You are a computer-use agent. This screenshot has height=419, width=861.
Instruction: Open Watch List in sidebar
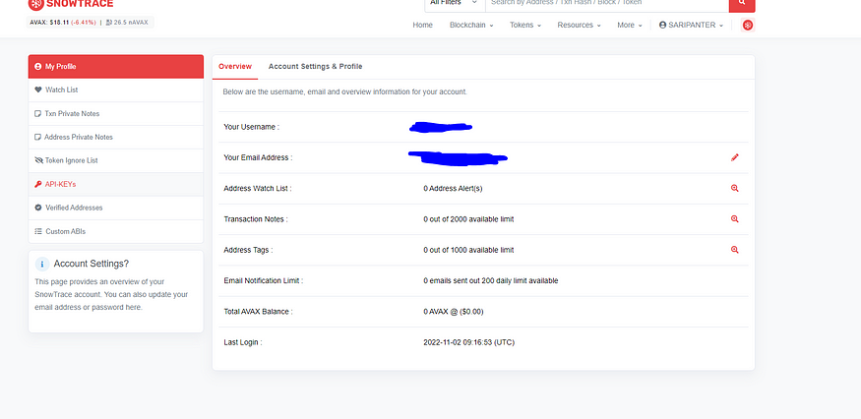click(x=116, y=90)
